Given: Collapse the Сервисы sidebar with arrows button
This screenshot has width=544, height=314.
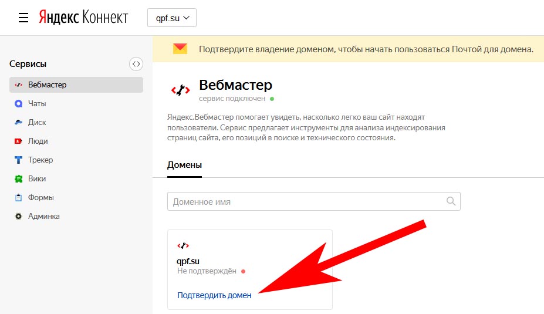Looking at the screenshot, I should [136, 64].
